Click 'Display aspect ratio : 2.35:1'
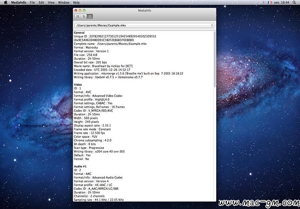Screen dimensions: 300x209 tap(93, 126)
